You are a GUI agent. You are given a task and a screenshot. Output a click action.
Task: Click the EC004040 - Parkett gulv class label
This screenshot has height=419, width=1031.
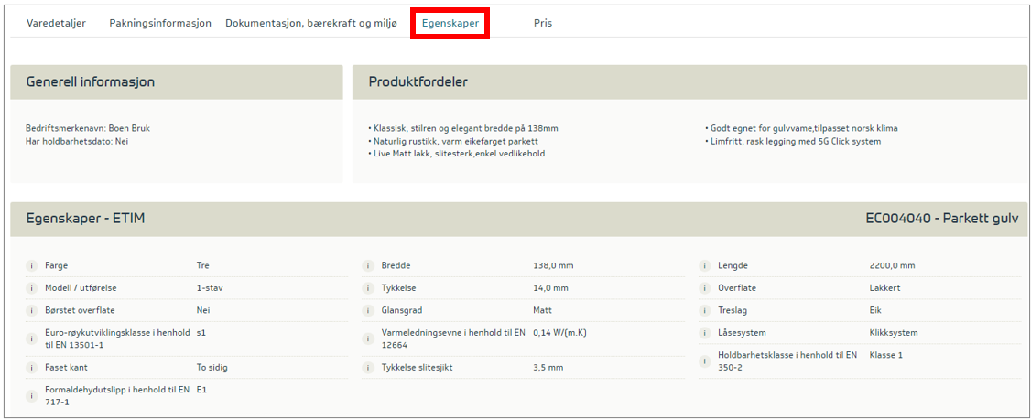click(941, 219)
